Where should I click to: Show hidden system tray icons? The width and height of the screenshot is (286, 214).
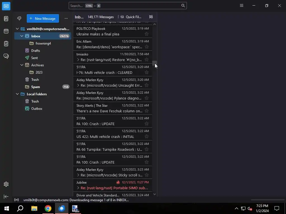click(236, 208)
